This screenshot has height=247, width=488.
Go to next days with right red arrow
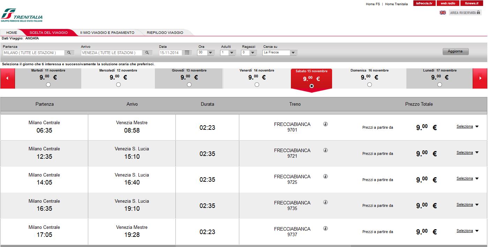coord(480,78)
